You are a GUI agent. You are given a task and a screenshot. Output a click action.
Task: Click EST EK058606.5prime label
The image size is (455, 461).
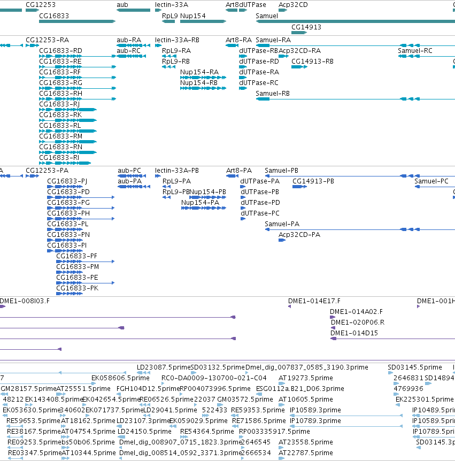(120, 378)
